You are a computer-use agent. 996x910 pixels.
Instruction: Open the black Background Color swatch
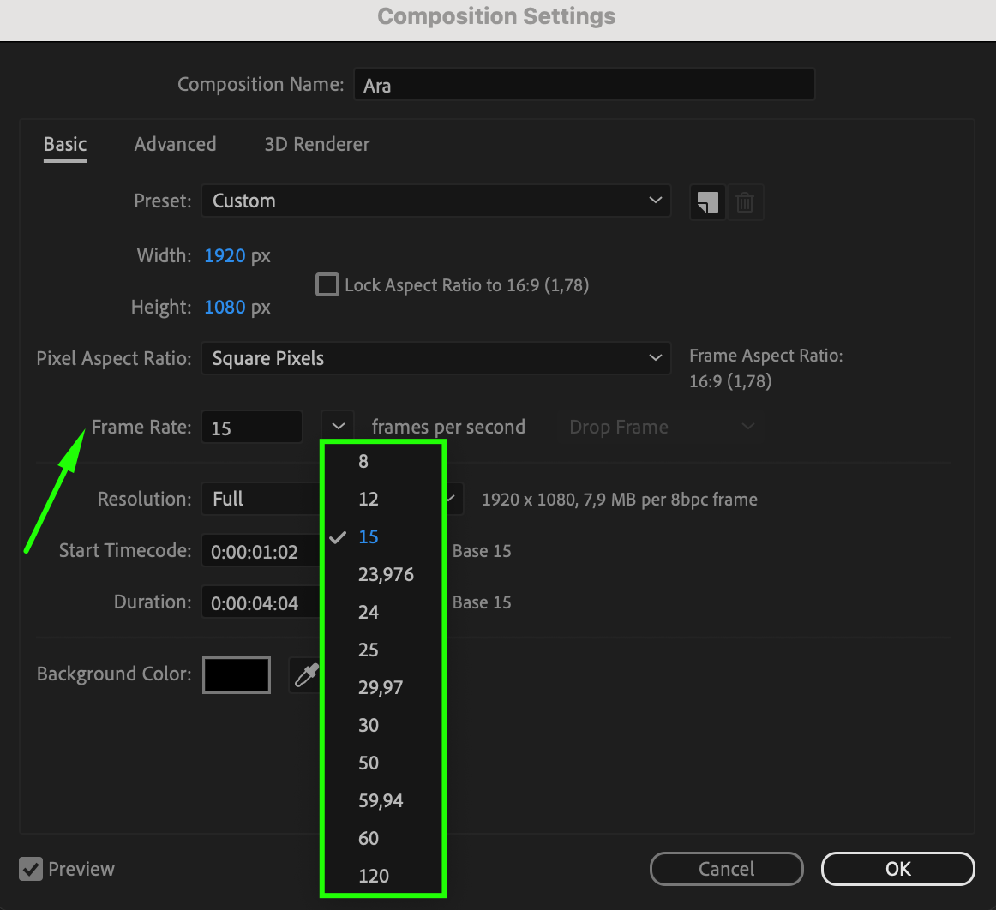click(x=237, y=675)
